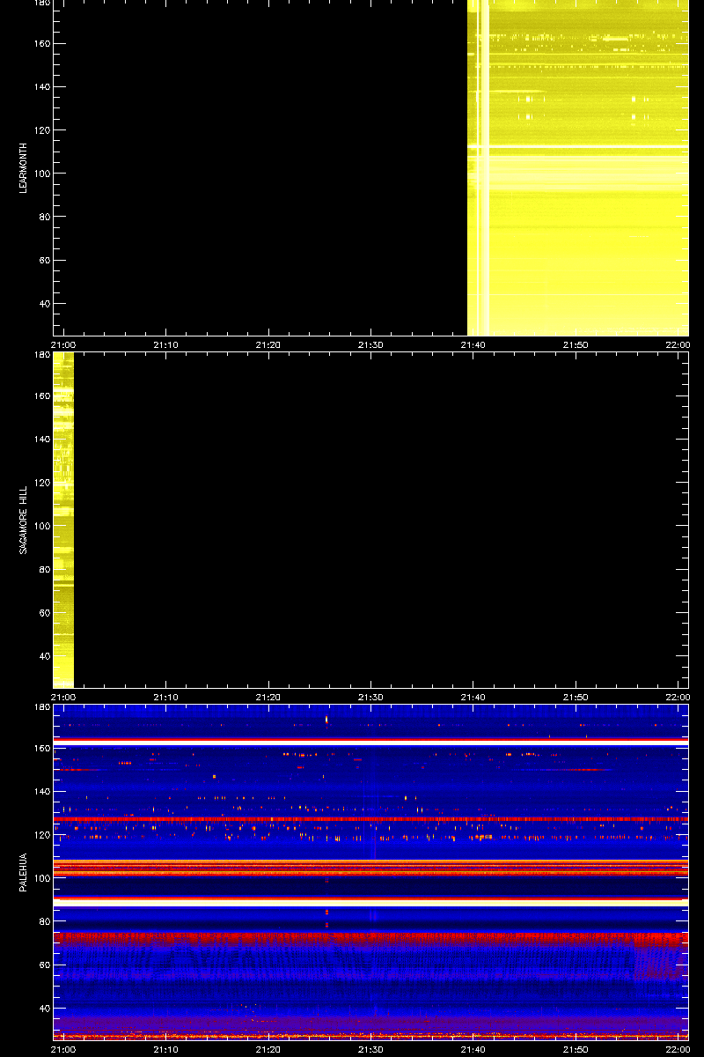Click 22:00 time label beneath Palehua panel
704x1057 pixels.
click(678, 1049)
